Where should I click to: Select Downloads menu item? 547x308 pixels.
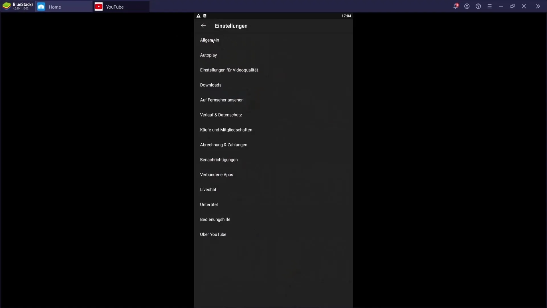tap(211, 85)
